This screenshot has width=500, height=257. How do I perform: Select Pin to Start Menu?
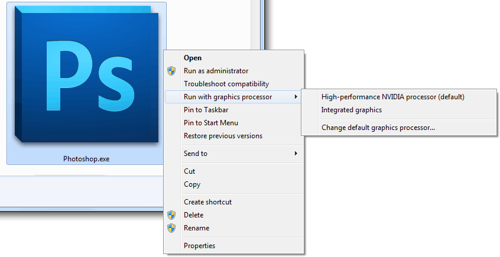233,123
